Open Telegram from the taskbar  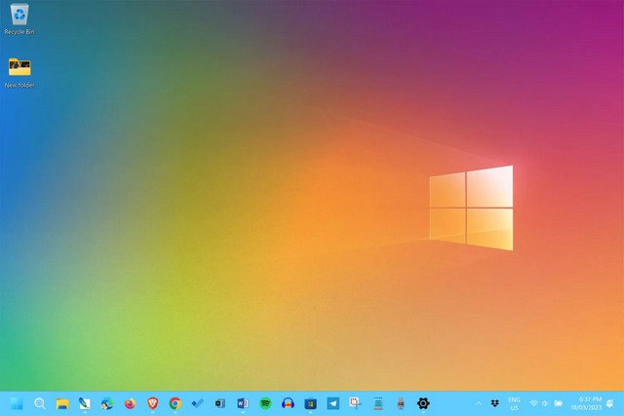tap(333, 403)
